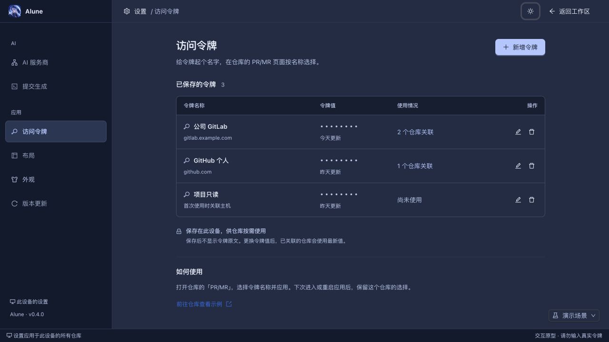Open 布局 settings in sidebar
Viewport: 609px width, 342px height.
(56, 155)
